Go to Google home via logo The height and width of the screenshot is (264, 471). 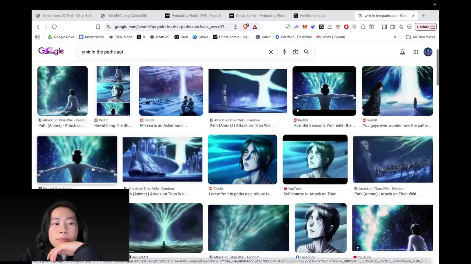coord(51,51)
